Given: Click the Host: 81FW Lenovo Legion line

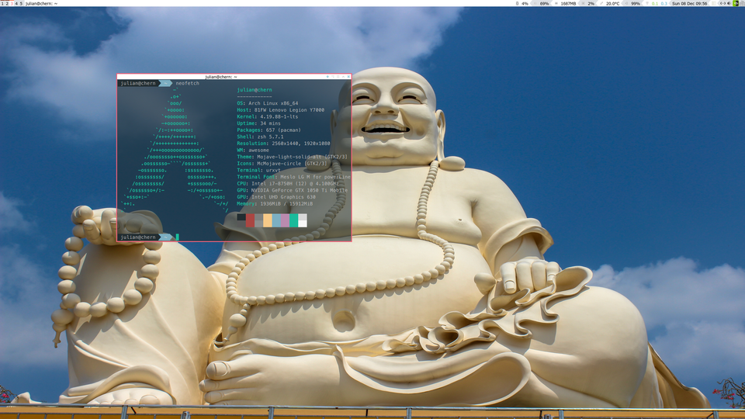Looking at the screenshot, I should click(x=280, y=109).
